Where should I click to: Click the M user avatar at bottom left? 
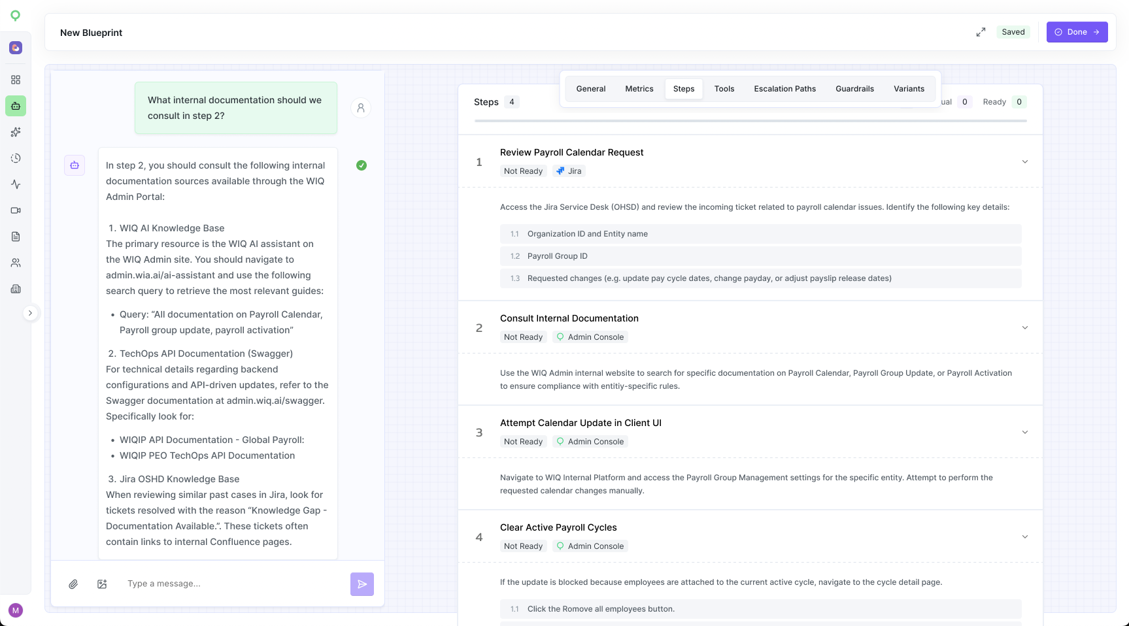click(16, 610)
